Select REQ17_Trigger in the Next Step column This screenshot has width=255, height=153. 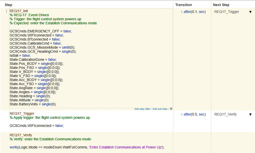click(x=226, y=12)
